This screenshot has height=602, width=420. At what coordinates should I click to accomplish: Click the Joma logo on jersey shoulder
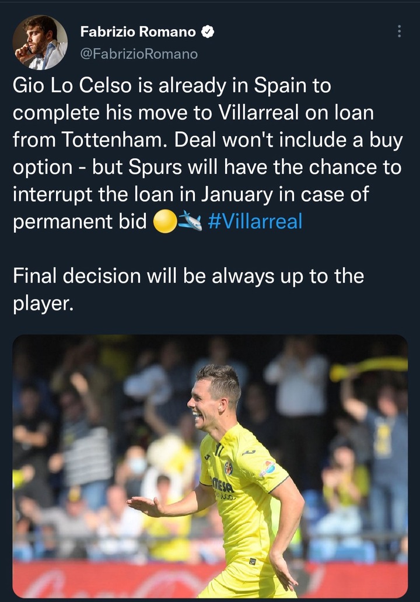click(249, 452)
